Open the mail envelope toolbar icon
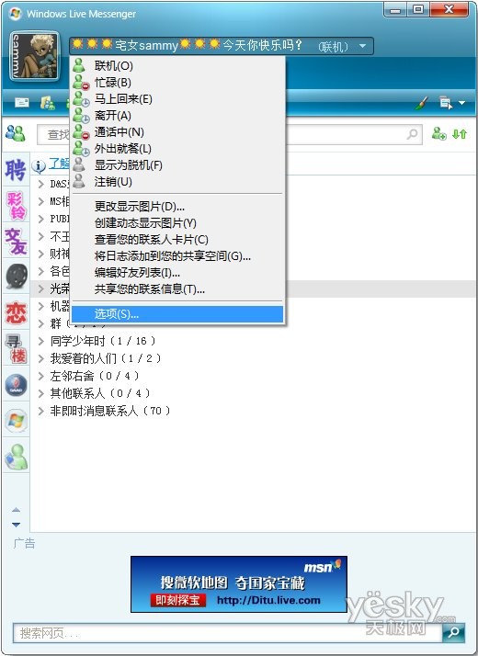The width and height of the screenshot is (478, 656). coord(22,102)
